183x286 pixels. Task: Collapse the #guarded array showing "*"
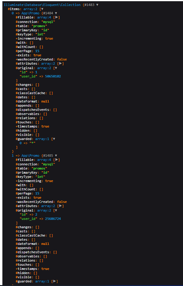(54, 139)
